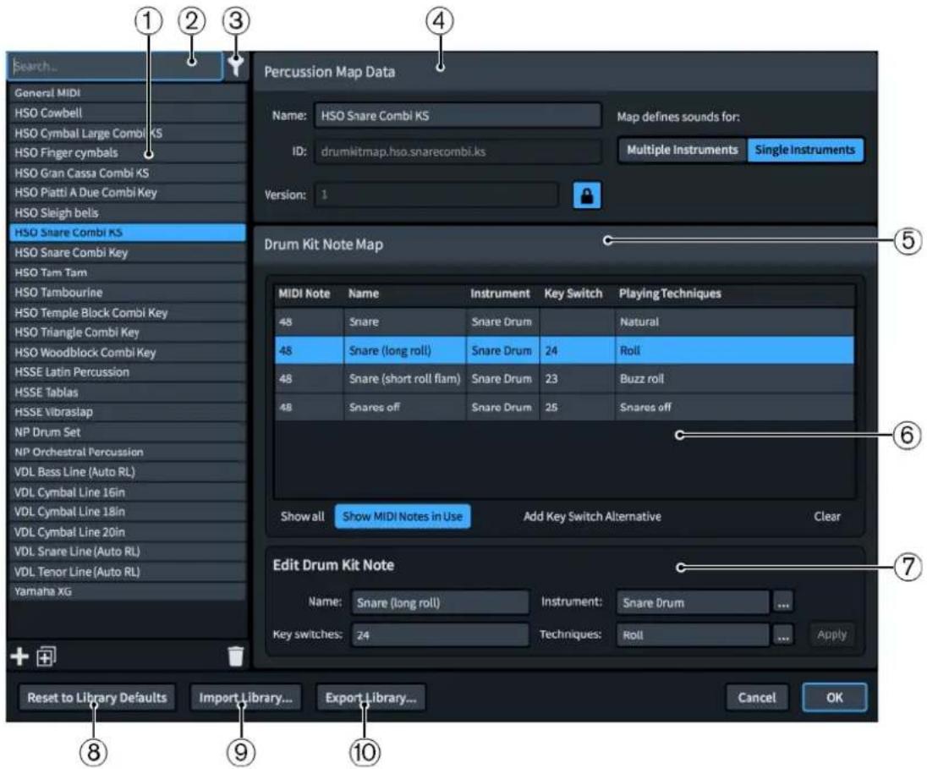This screenshot has width=927, height=769.
Task: Confirm with the OK button
Action: [x=834, y=697]
